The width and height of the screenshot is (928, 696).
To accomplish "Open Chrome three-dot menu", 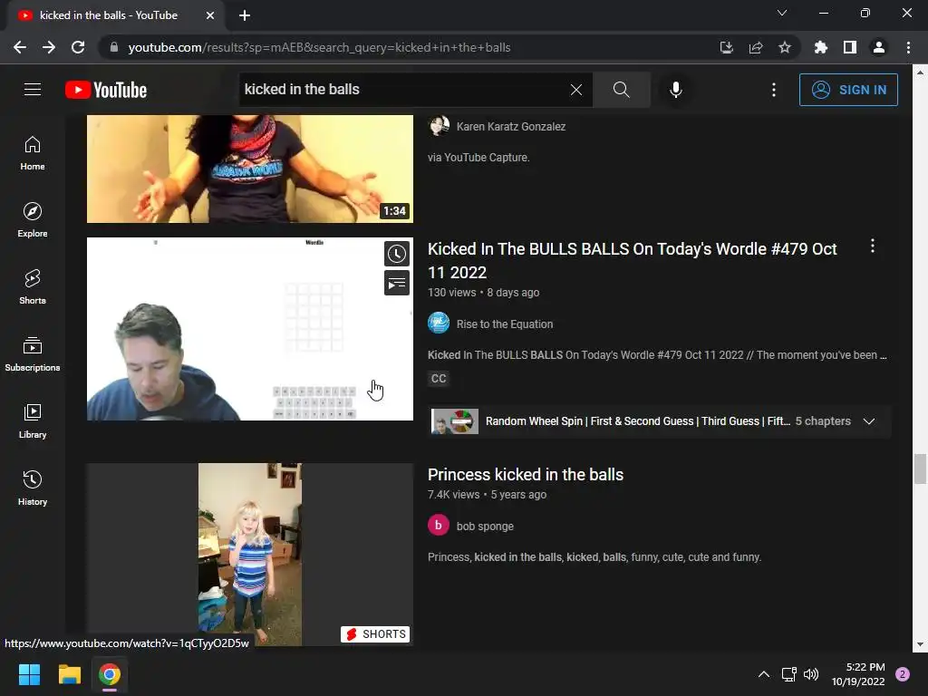I will click(x=908, y=47).
